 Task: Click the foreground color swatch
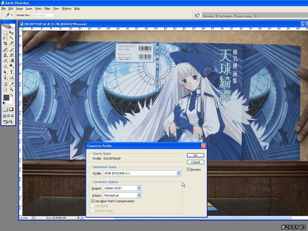pos(6,97)
